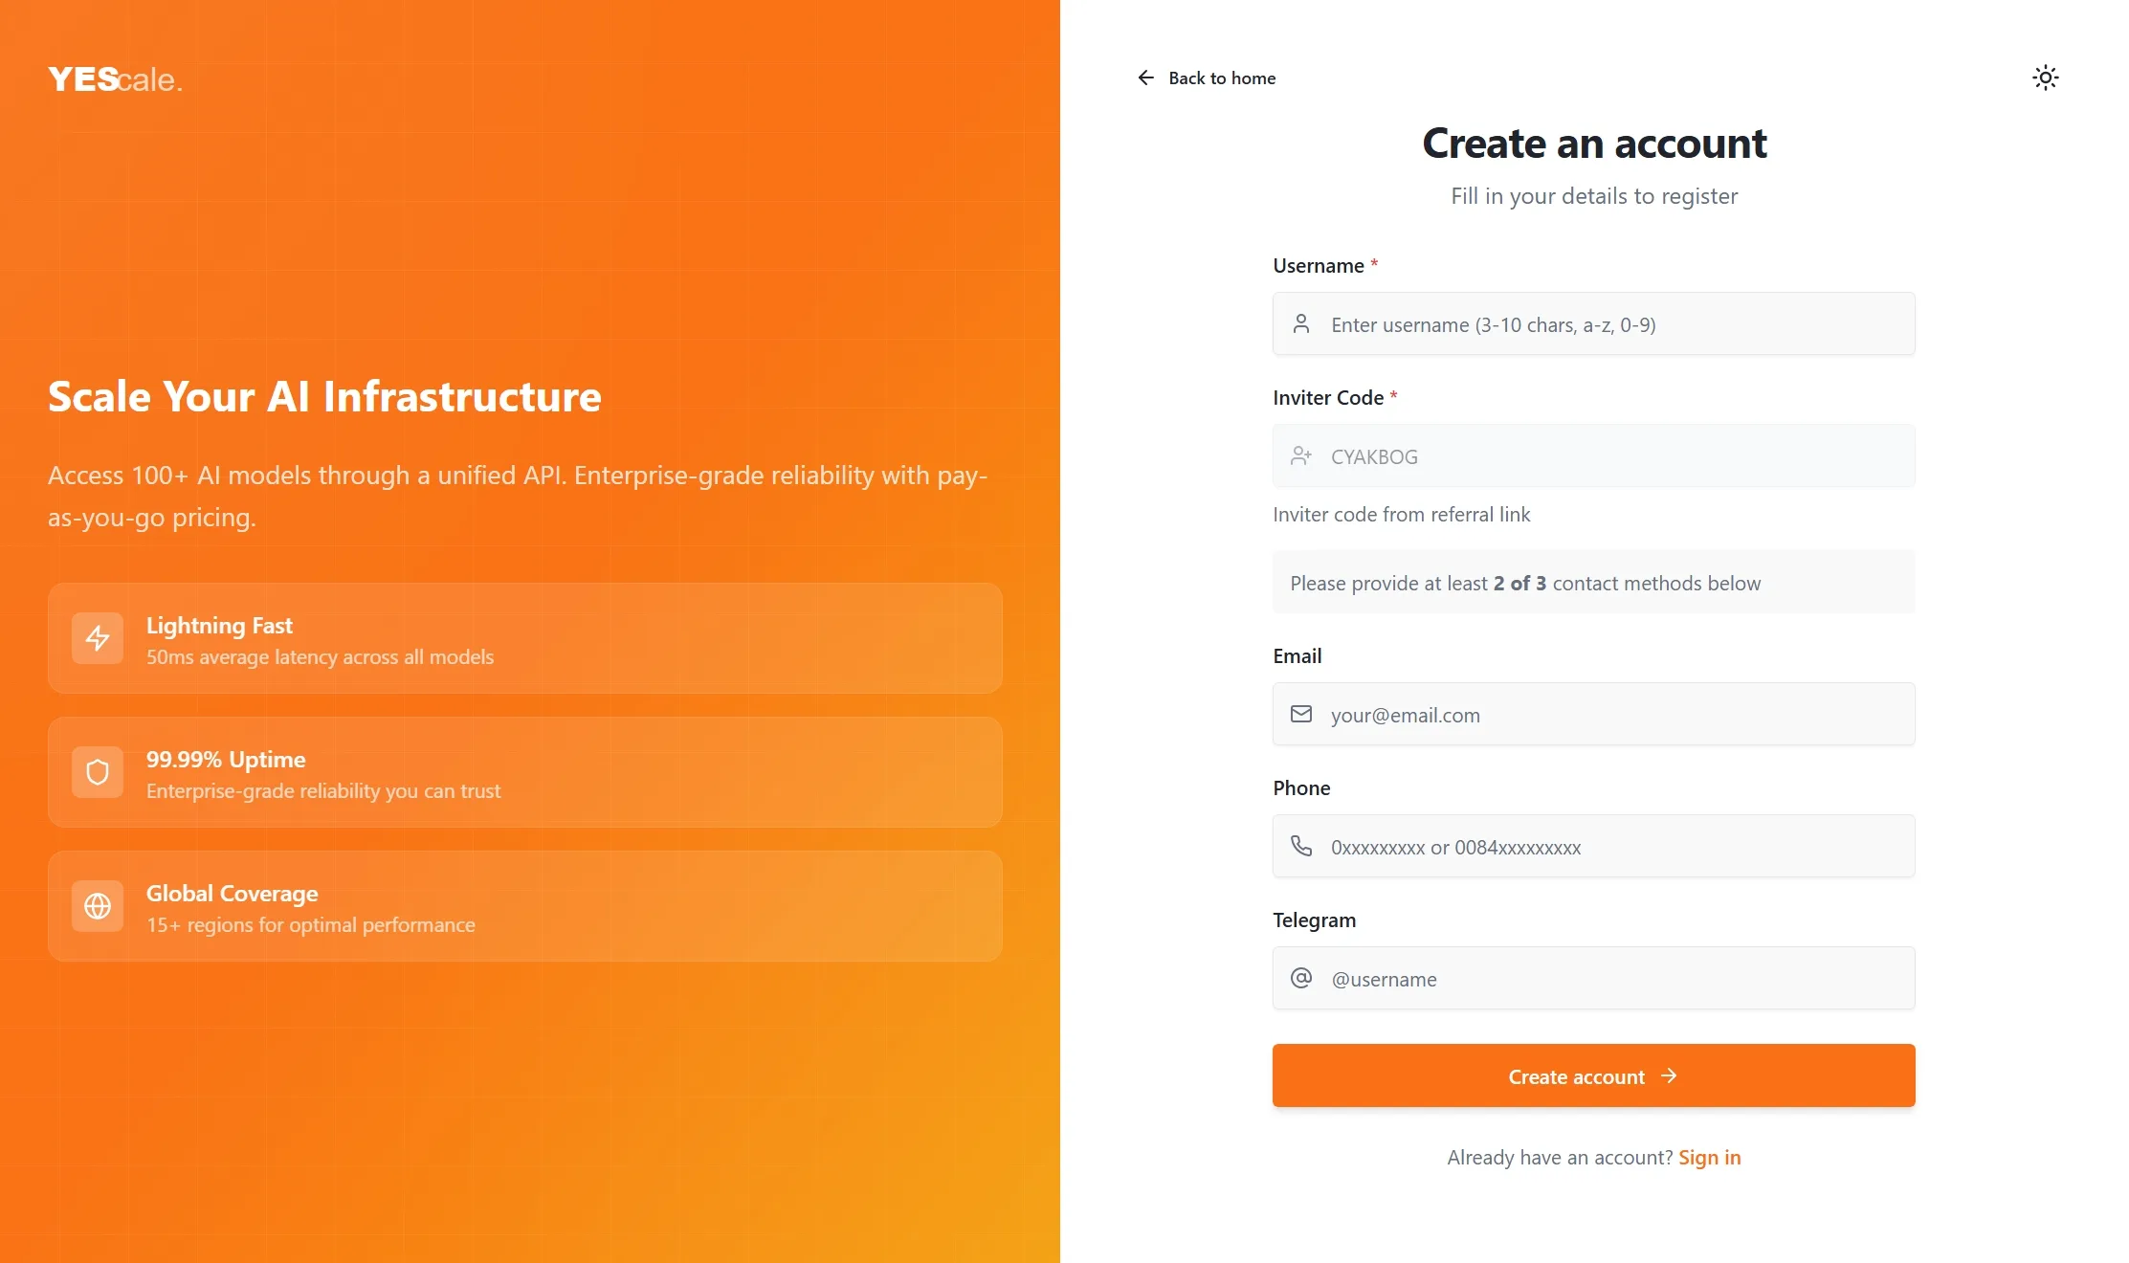
Task: Go Back to home
Action: 1221,78
